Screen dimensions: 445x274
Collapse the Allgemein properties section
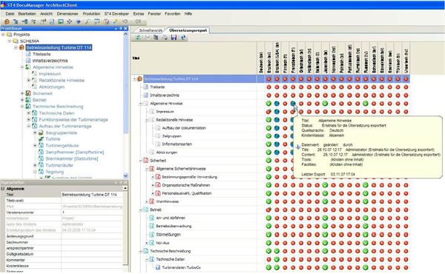coord(3,189)
